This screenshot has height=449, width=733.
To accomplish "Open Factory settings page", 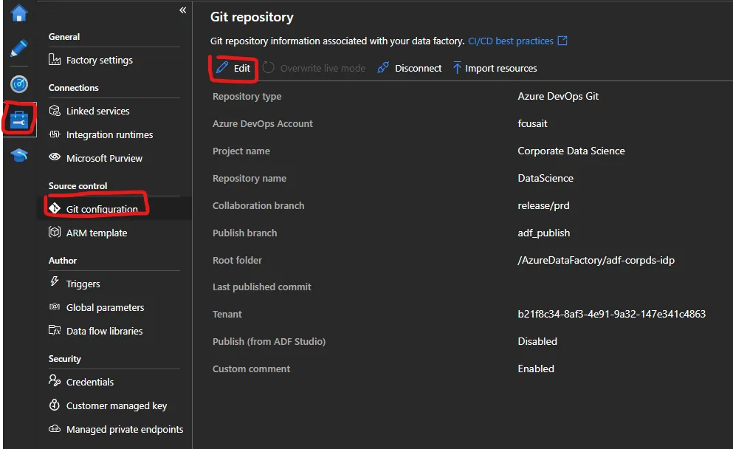I will tap(99, 61).
